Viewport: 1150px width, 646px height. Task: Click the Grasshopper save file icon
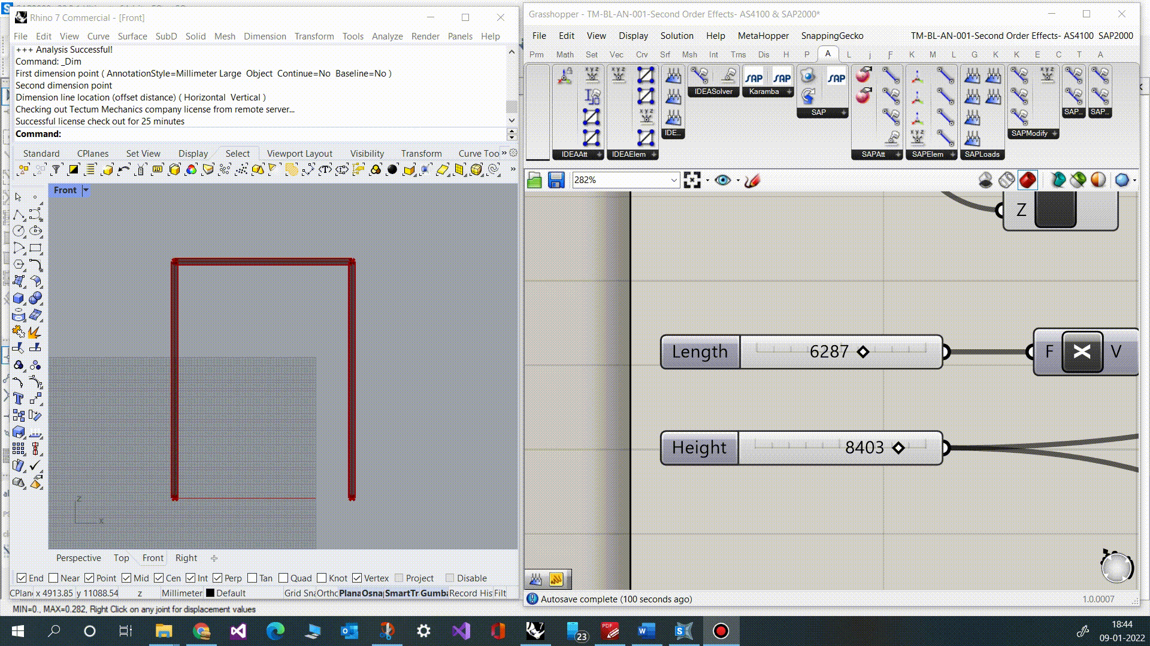(x=556, y=180)
